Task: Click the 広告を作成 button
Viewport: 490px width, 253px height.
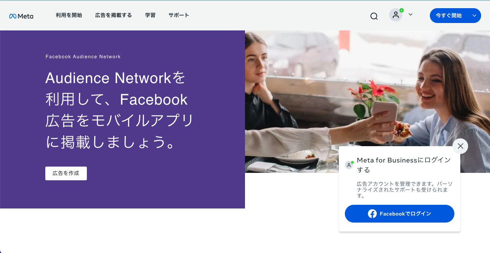Action: pos(66,173)
